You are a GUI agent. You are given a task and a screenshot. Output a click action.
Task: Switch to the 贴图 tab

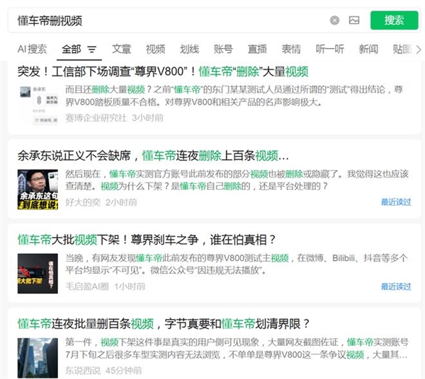(402, 49)
